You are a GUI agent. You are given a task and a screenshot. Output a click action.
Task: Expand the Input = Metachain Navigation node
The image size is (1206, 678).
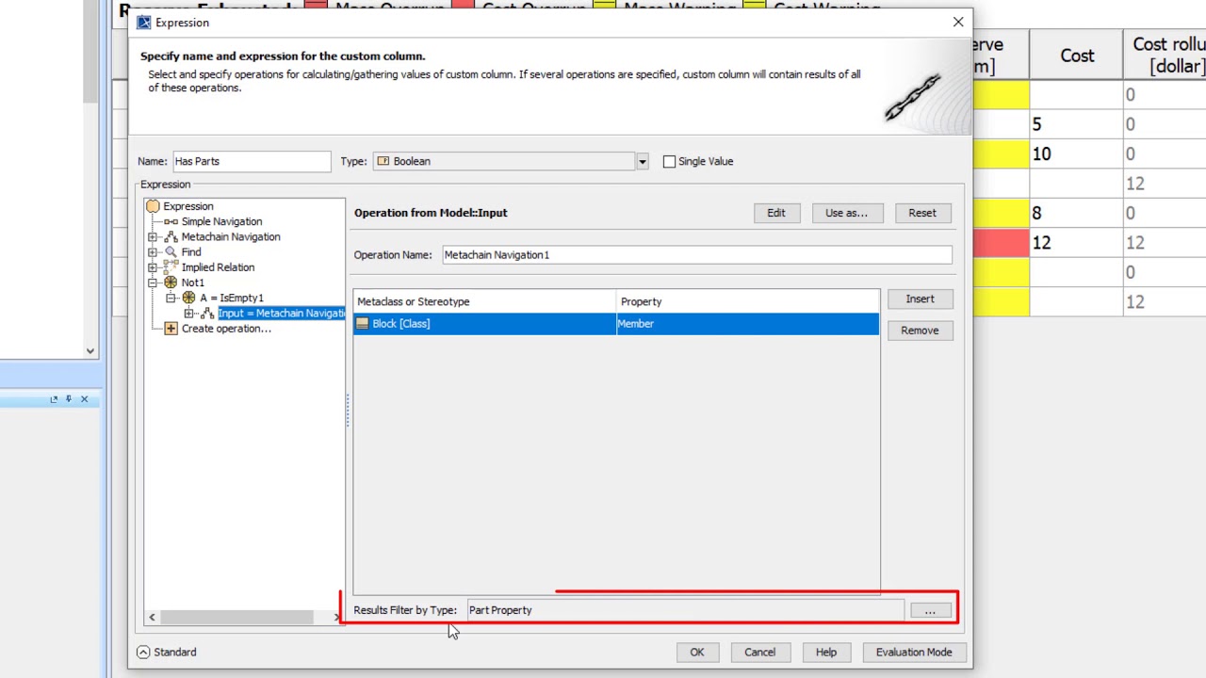(188, 314)
